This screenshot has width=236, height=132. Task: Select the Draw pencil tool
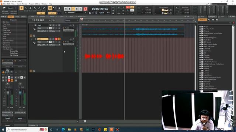39,8
